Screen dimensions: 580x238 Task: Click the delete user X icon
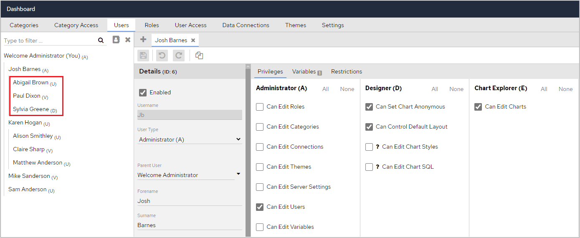[x=128, y=40]
